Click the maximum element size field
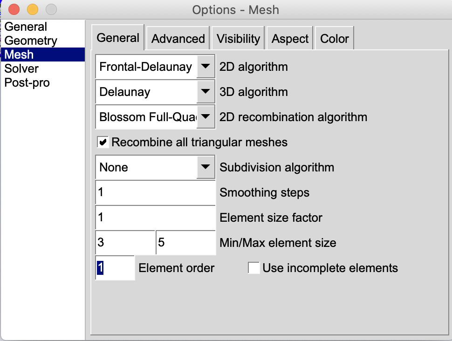The image size is (452, 341). [186, 242]
